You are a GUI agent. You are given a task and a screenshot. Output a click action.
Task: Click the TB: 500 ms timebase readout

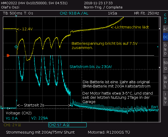click(12, 13)
